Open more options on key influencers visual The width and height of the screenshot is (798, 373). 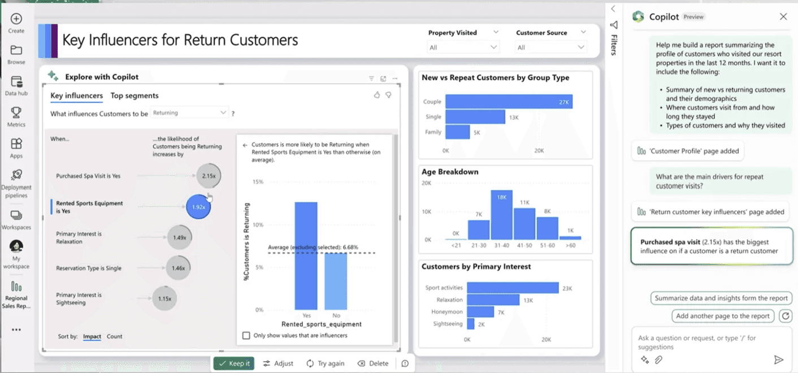click(394, 79)
